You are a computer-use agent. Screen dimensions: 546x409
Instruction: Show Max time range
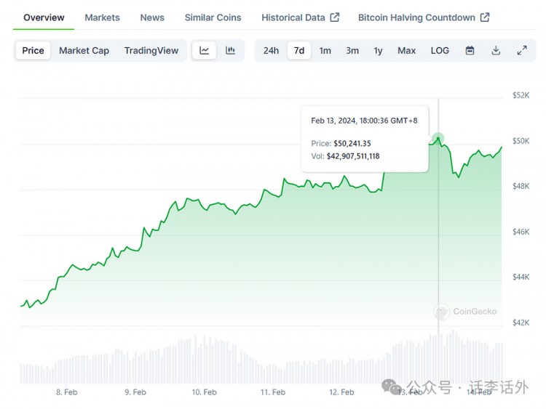pyautogui.click(x=406, y=51)
